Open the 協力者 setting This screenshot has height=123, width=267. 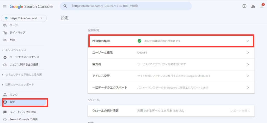171,64
